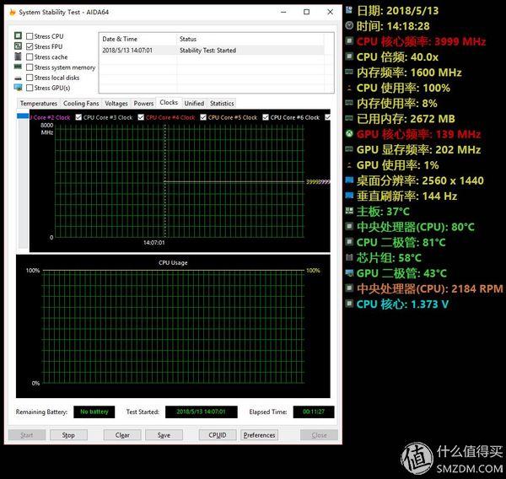Open the Voltages tab
This screenshot has width=506, height=479.
[116, 103]
